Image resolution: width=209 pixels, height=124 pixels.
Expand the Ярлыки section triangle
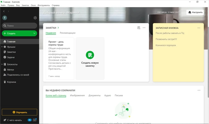[x=2, y=47]
